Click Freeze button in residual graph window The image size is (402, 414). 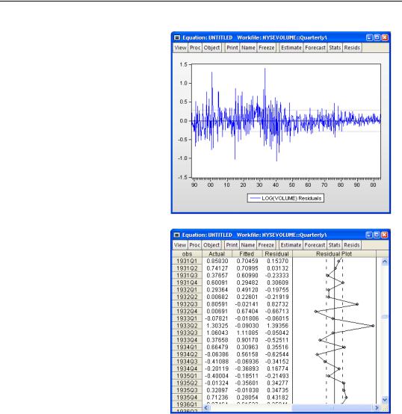[266, 48]
